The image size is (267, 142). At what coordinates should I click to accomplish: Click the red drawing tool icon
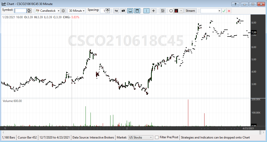(176, 11)
